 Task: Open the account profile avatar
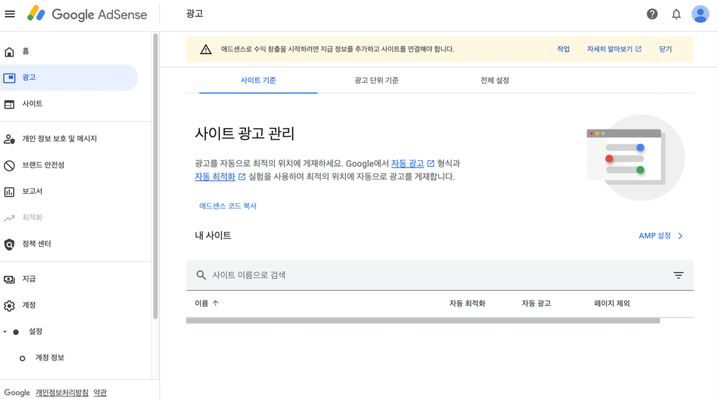pos(700,14)
